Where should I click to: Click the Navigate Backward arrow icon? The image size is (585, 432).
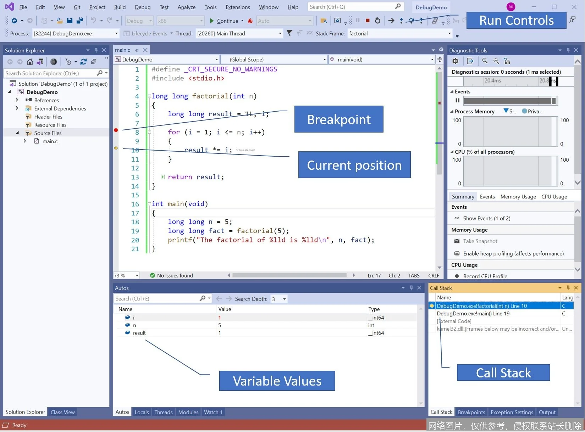tap(14, 21)
